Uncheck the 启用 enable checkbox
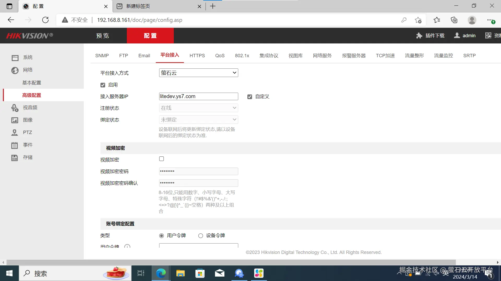This screenshot has height=281, width=501. tap(103, 85)
